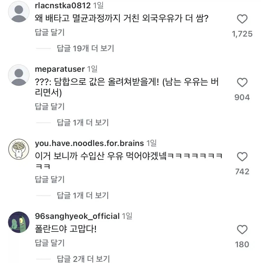Screen dimensions: 261x263
Task: Tap 답글 달기 under 폴란드야 고맙다 comment
Action: point(50,243)
